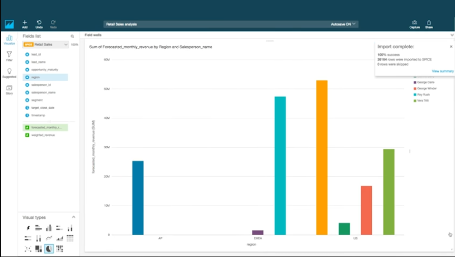Switch to the Visualize tab

(9, 40)
